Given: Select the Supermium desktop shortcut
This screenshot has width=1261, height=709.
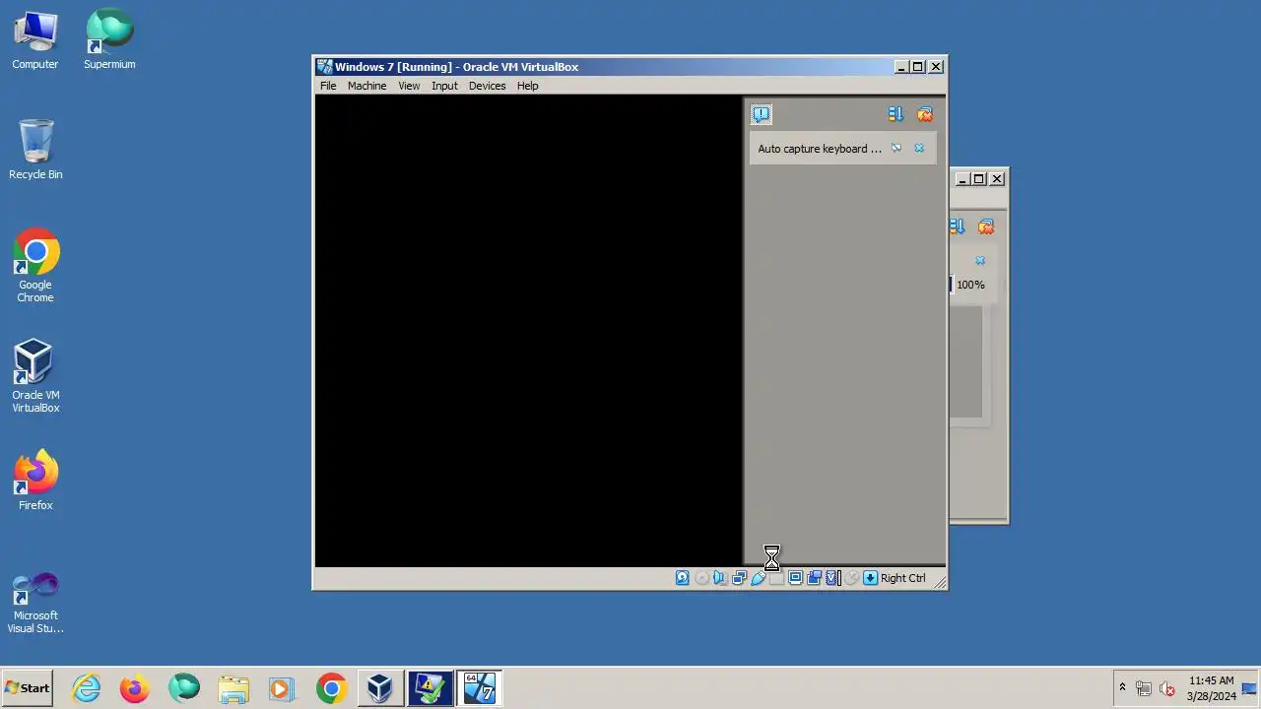Looking at the screenshot, I should (109, 40).
